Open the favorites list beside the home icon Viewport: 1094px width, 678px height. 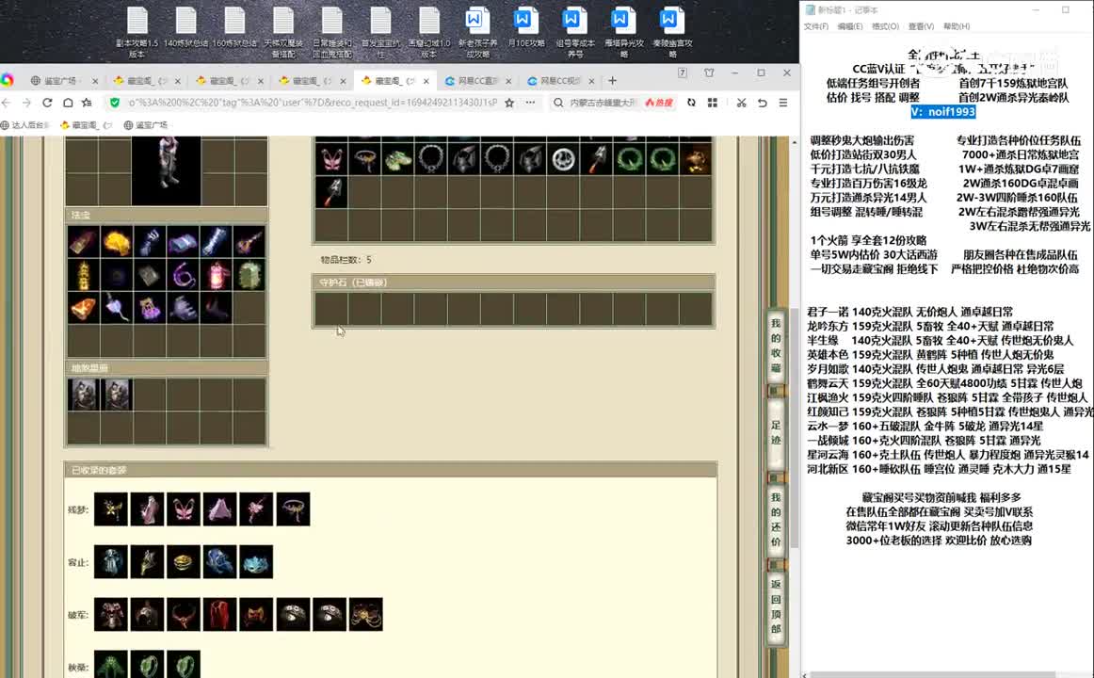[87, 103]
